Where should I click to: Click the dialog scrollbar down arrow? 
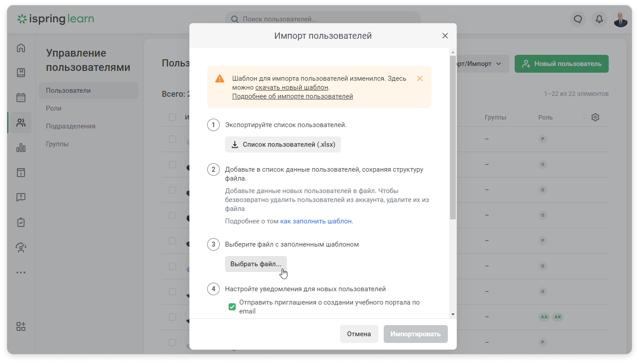click(453, 314)
